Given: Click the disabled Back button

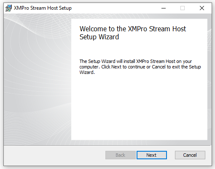Looking at the screenshot, I should 121,155.
